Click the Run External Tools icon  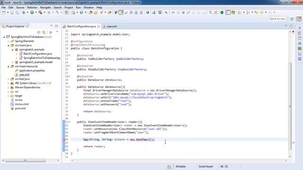tap(40, 13)
